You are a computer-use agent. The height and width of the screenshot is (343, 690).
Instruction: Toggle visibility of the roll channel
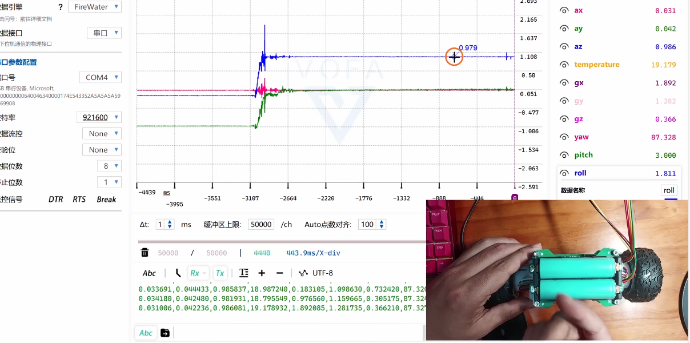(564, 173)
